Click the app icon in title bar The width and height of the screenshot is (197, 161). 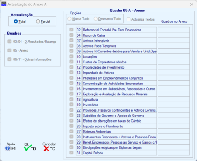click(4, 4)
